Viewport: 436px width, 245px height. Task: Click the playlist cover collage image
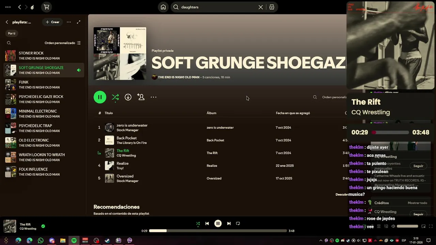point(120,53)
